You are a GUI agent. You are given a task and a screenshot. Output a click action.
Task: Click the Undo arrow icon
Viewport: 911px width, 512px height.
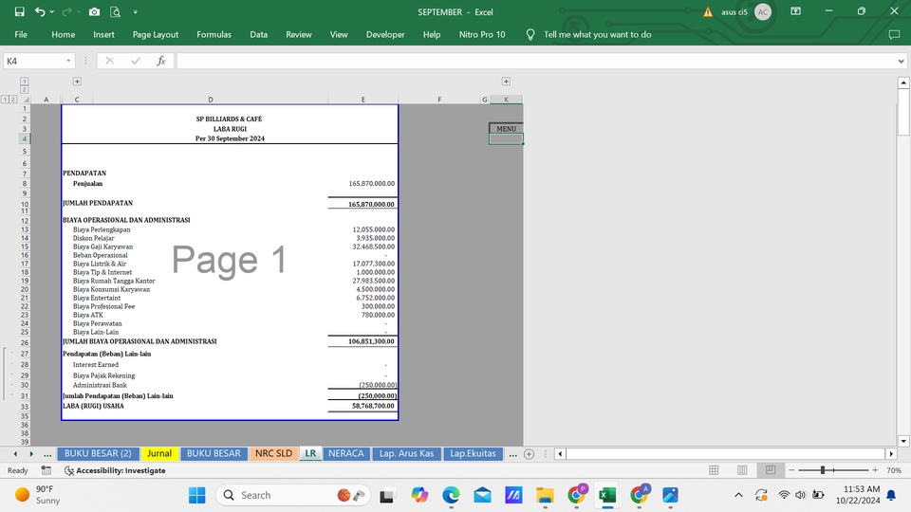pyautogui.click(x=40, y=11)
